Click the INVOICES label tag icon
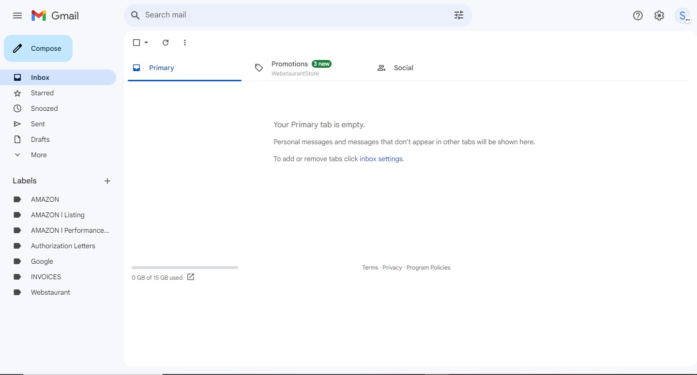Viewport: 697px width, 375px height. click(17, 277)
